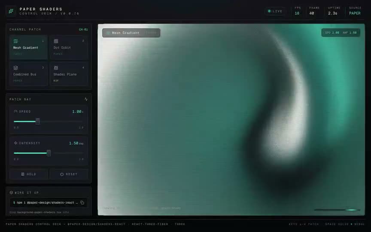Click the box icon next to WIRE IT UP
The height and width of the screenshot is (232, 371).
point(11,193)
